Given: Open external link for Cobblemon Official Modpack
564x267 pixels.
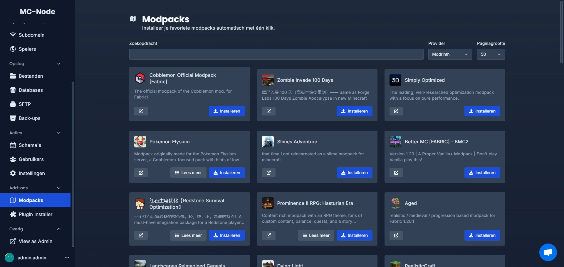Looking at the screenshot, I should [x=141, y=111].
